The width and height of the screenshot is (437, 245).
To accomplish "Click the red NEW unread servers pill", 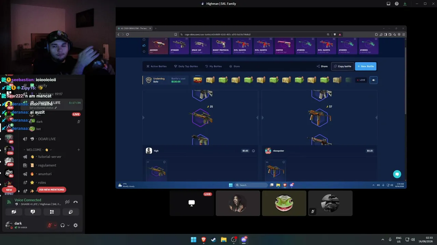I will pyautogui.click(x=9, y=190).
